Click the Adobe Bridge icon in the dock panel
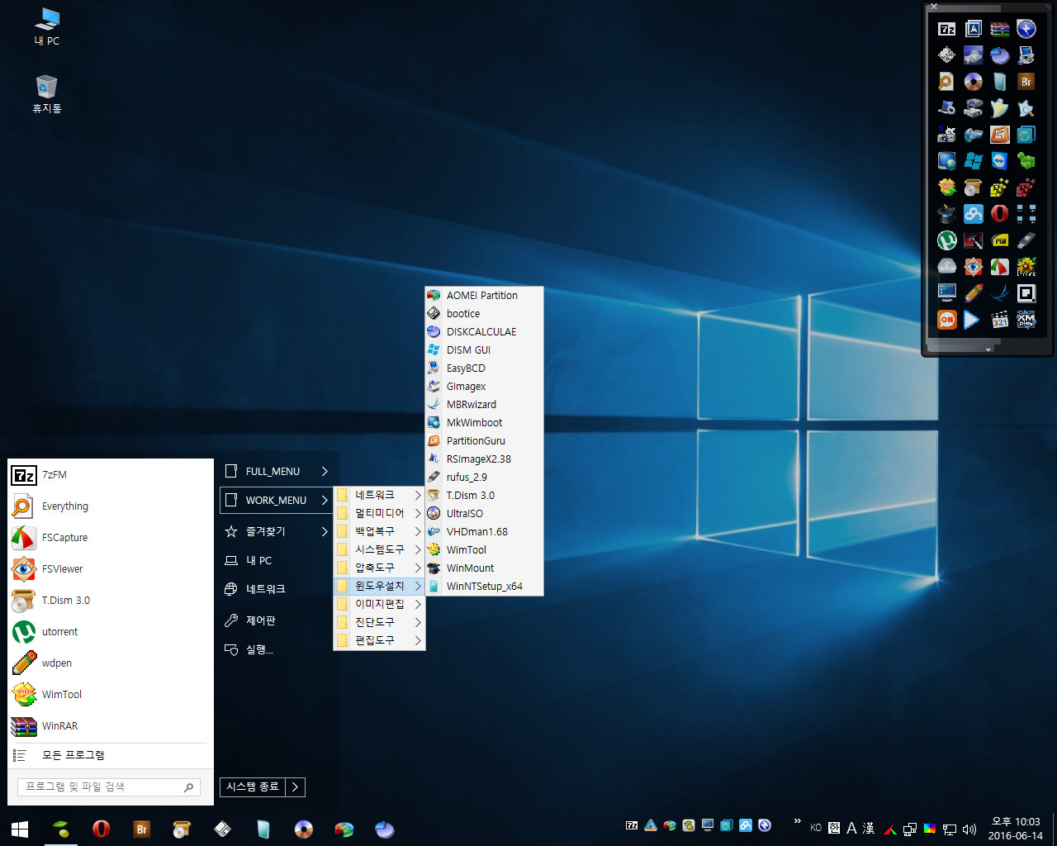 (x=1026, y=82)
